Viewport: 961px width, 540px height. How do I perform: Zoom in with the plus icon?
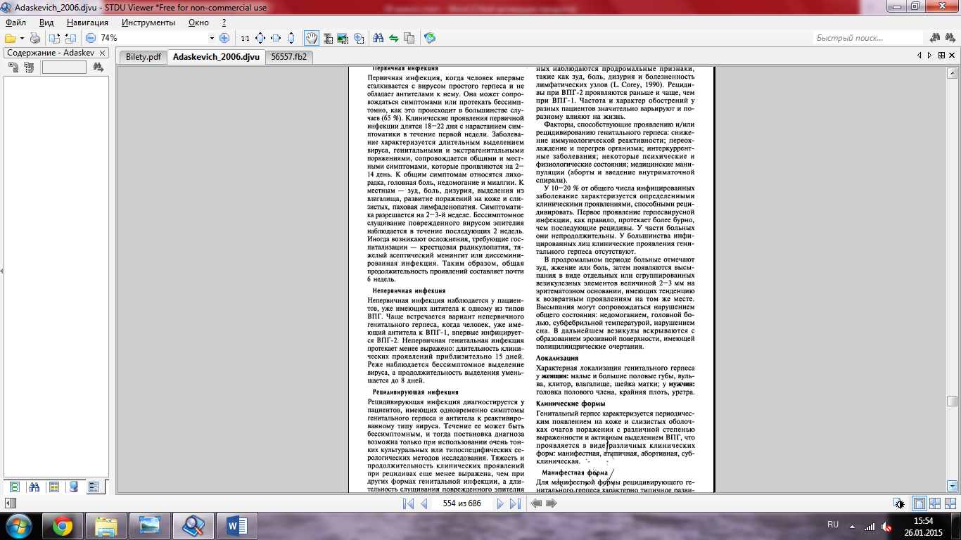click(x=224, y=38)
